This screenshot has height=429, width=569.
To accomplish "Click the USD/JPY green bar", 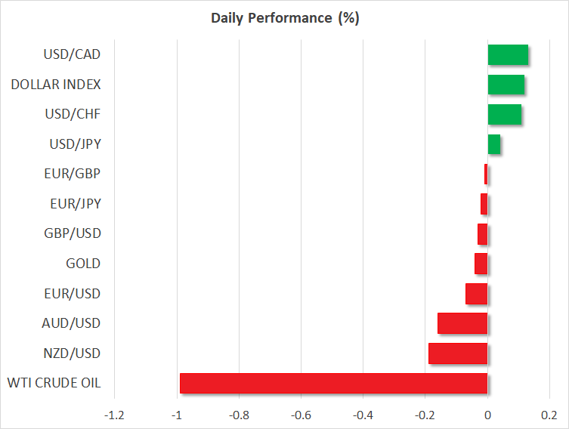I will pos(493,144).
